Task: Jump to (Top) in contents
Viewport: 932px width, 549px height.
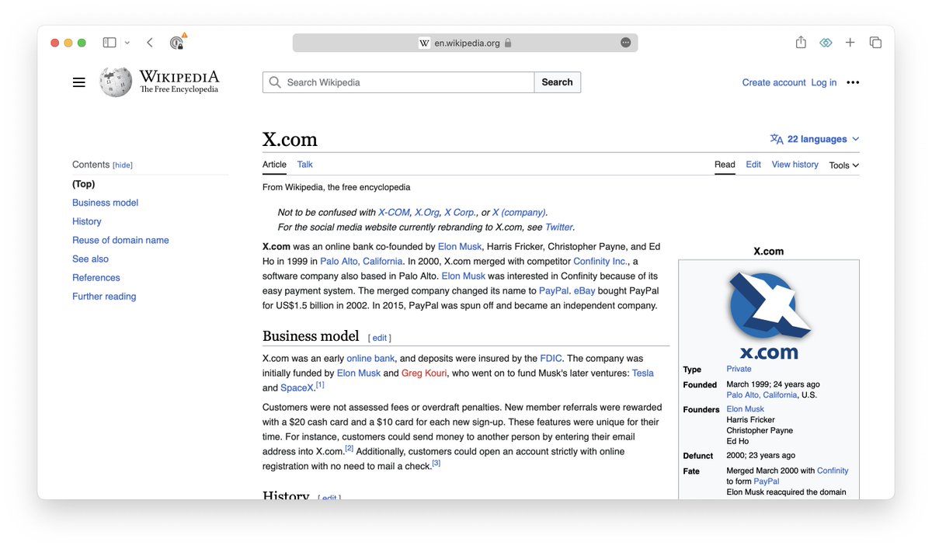Action: click(x=83, y=184)
